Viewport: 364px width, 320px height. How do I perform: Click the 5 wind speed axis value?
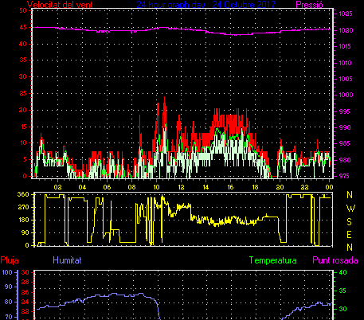(25, 159)
